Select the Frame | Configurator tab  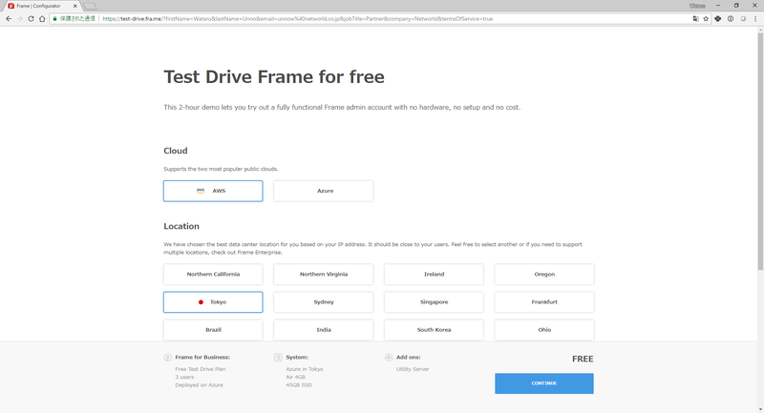click(41, 6)
